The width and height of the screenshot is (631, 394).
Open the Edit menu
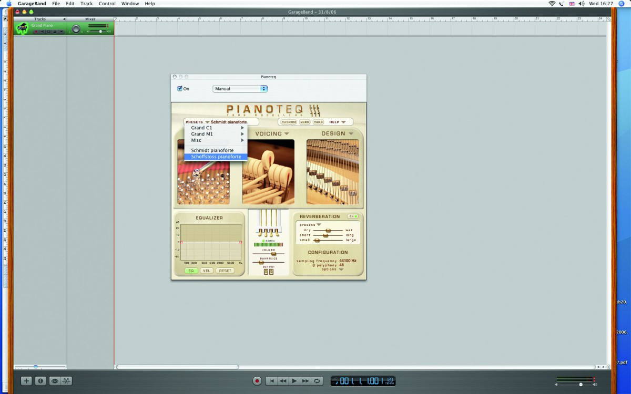(70, 3)
